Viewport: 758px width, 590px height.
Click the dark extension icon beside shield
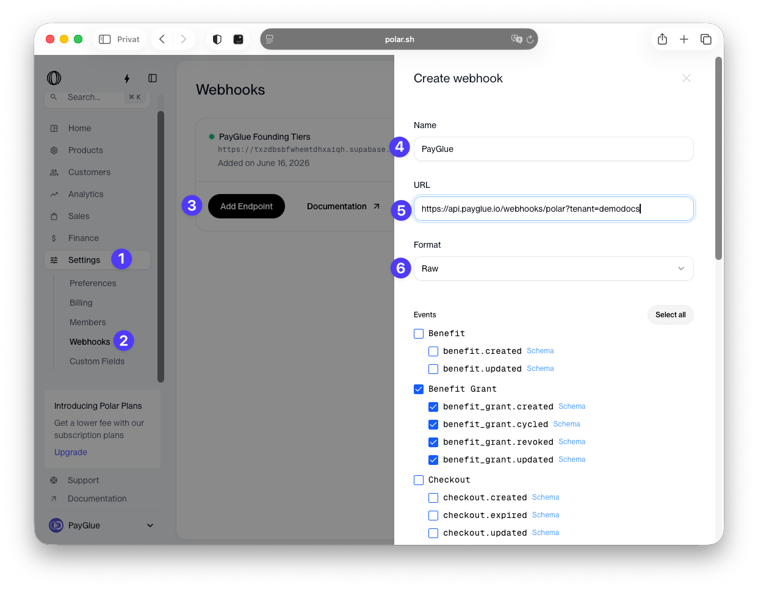pos(239,39)
